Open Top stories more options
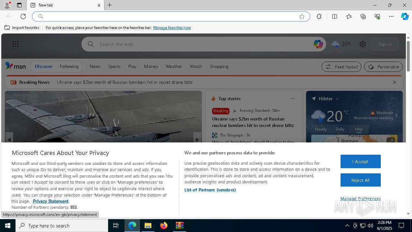The width and height of the screenshot is (412, 232). [x=292, y=99]
